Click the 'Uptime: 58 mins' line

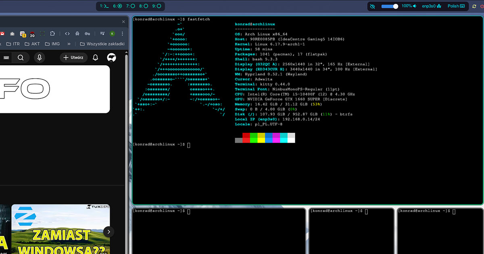point(254,49)
